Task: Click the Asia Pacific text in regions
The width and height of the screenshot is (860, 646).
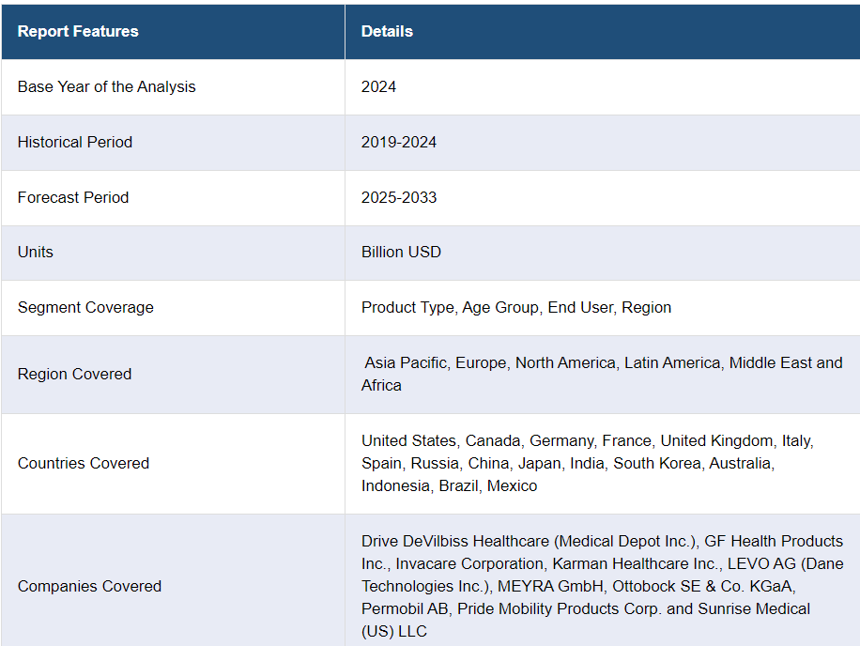Action: [406, 363]
